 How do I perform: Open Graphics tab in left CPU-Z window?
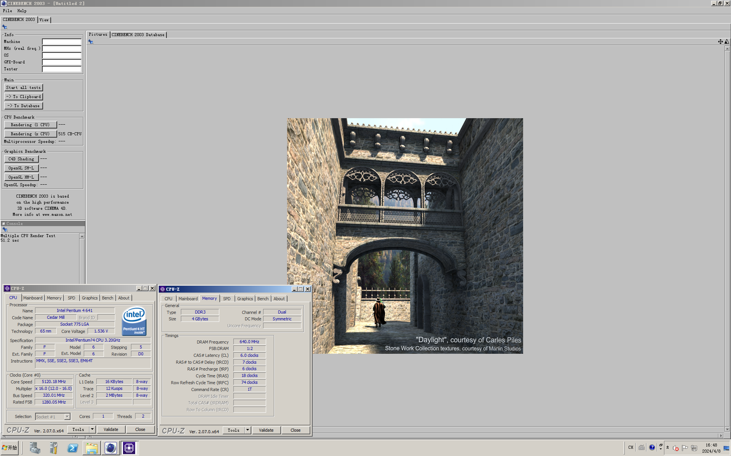click(90, 298)
